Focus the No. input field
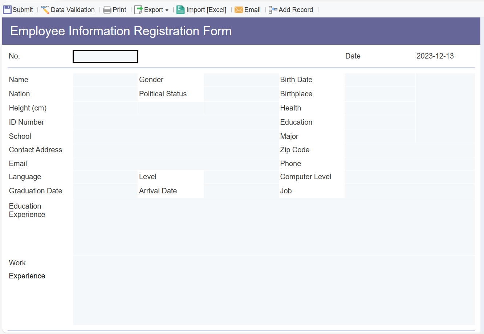This screenshot has width=484, height=334. click(105, 56)
